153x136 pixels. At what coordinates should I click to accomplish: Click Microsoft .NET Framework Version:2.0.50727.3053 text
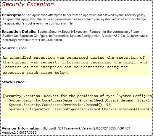79,128
